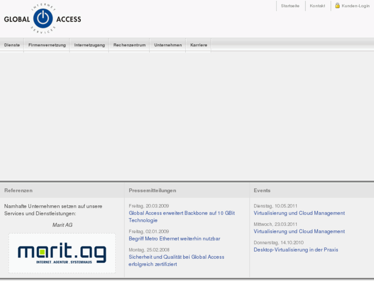Click the date 'Montag, 25.02.2008'
The height and width of the screenshot is (281, 374).
click(x=149, y=250)
